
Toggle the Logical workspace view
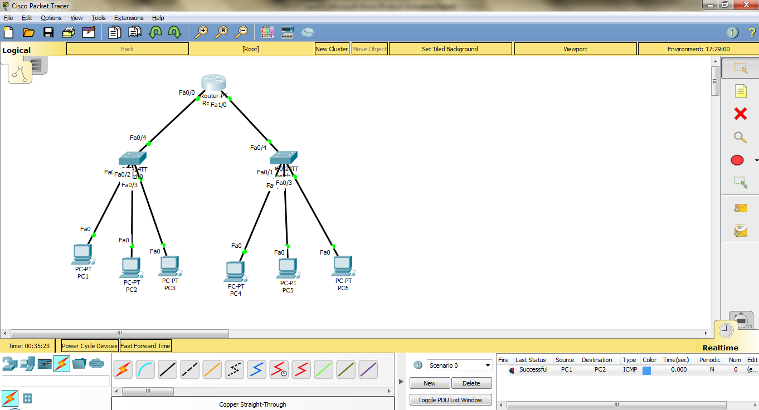17,50
